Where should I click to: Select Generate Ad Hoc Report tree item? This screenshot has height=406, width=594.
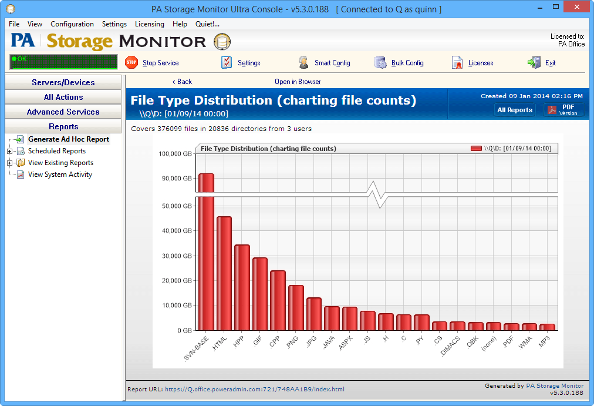(x=69, y=139)
